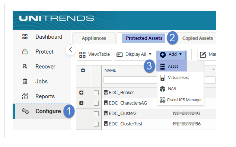Choose Virtual Host from Add menu
The width and height of the screenshot is (236, 147).
[x=178, y=77]
